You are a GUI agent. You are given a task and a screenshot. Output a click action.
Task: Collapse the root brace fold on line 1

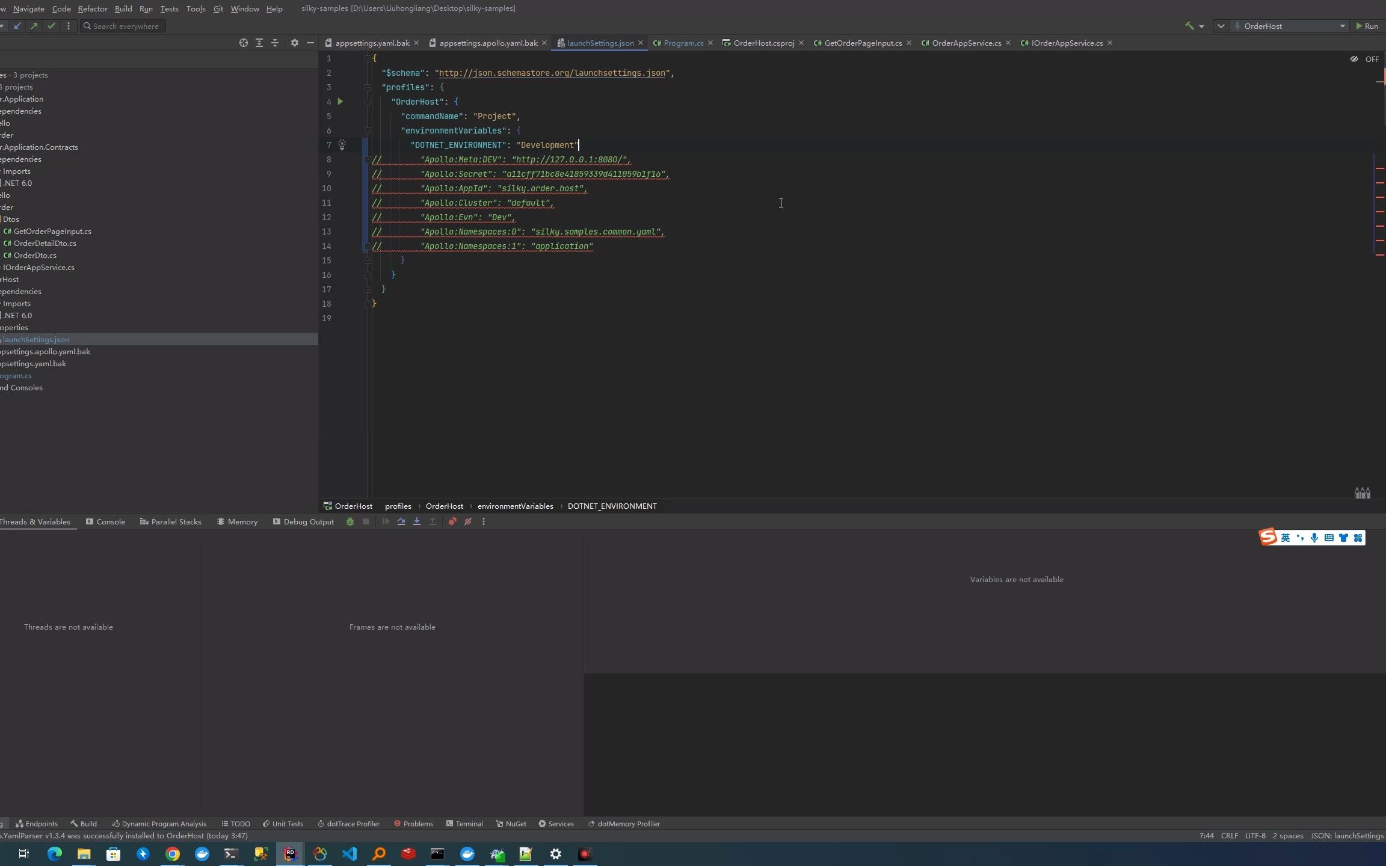(368, 58)
